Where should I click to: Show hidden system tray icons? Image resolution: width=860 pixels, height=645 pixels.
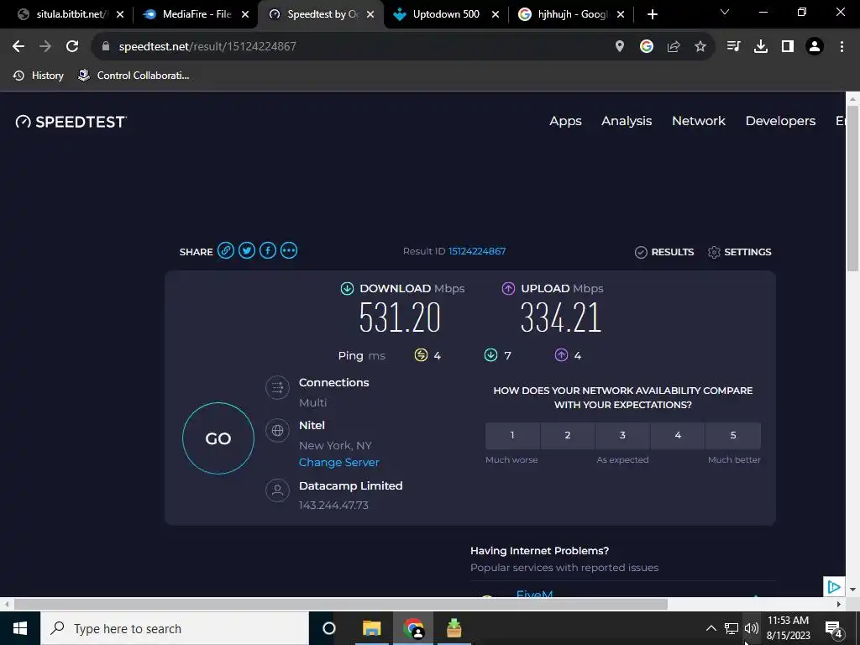[x=711, y=628]
